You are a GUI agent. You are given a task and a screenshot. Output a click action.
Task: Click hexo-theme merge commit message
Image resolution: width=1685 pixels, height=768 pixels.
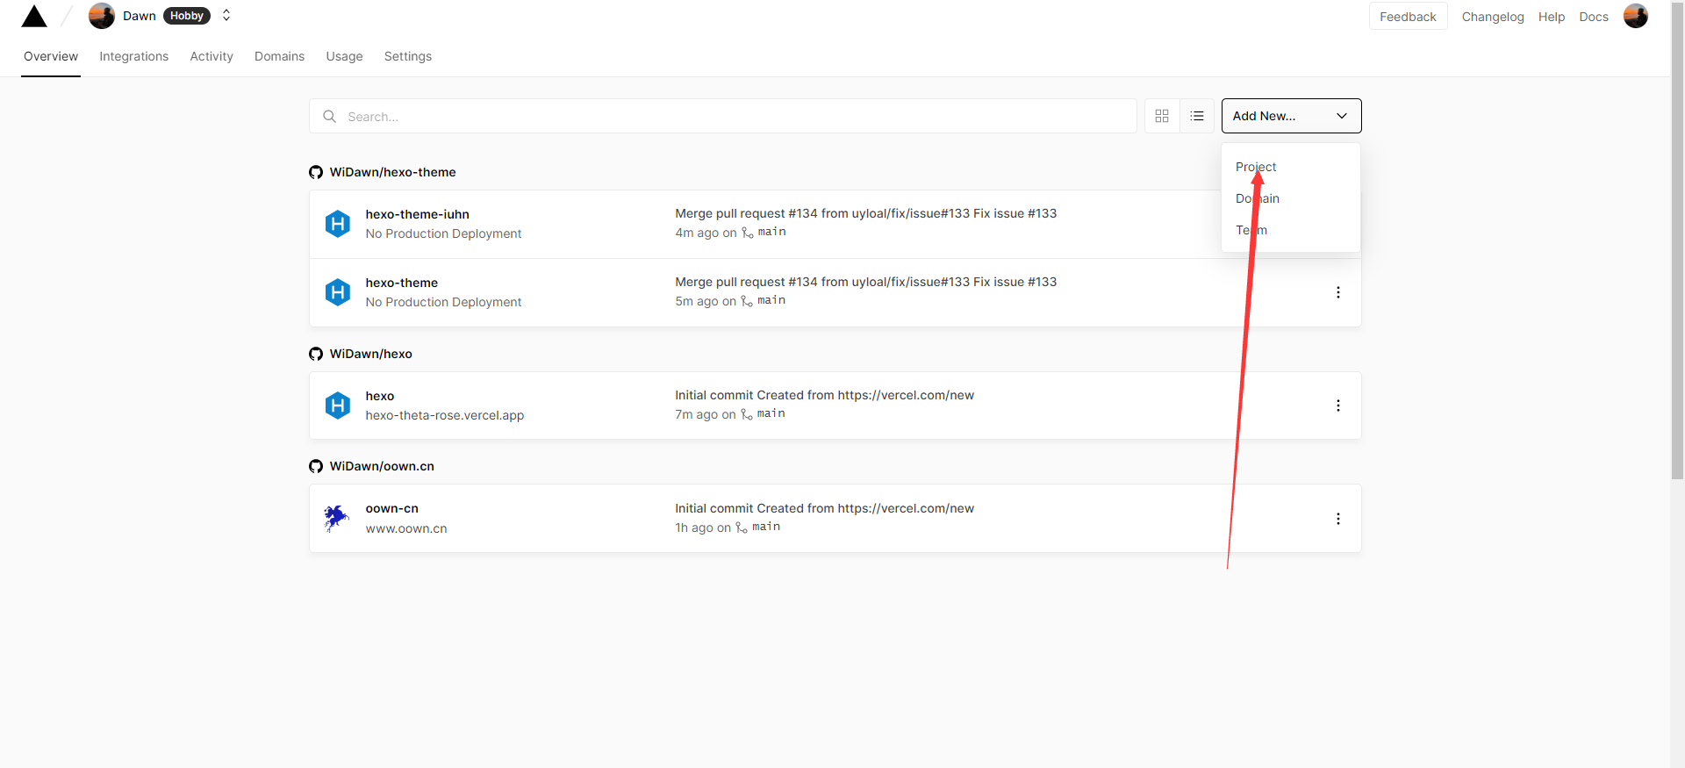(865, 282)
